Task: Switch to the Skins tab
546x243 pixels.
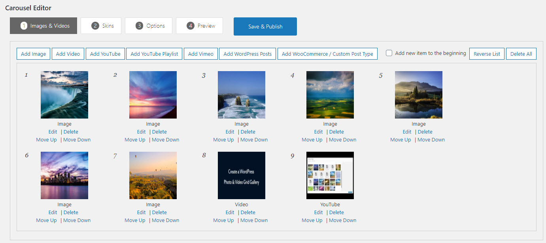Action: click(x=102, y=26)
